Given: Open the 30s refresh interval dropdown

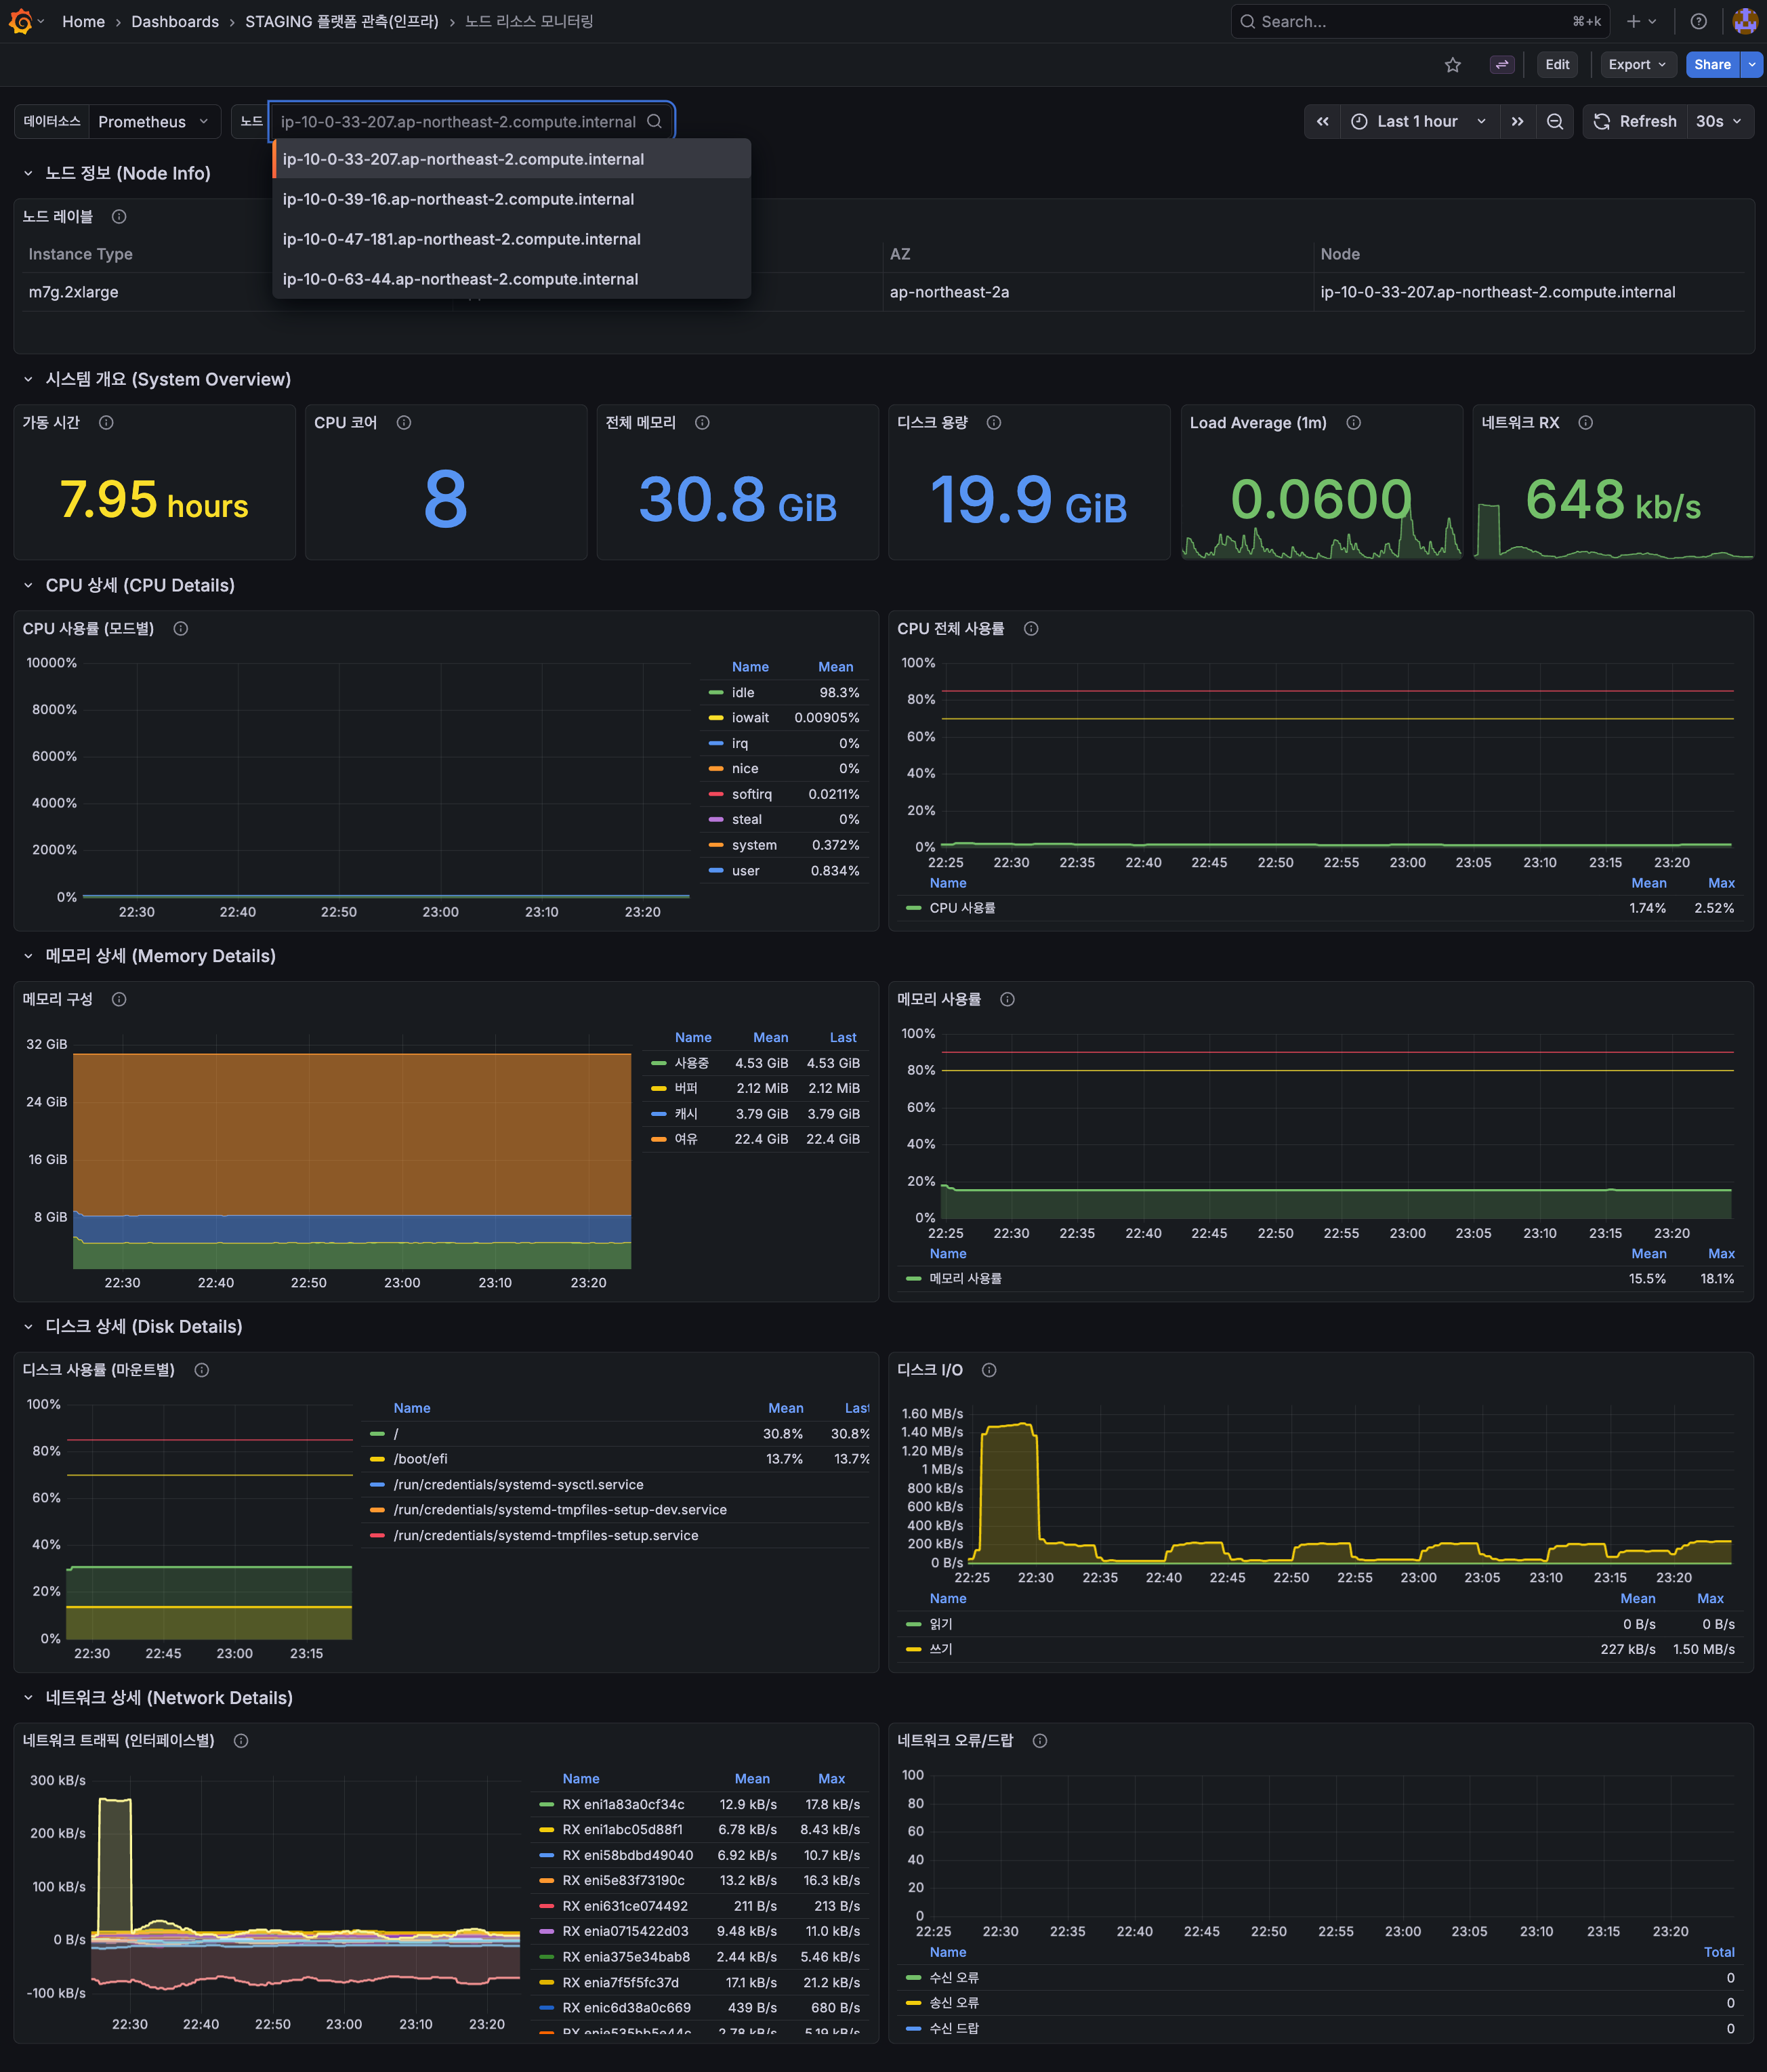Looking at the screenshot, I should [1719, 121].
